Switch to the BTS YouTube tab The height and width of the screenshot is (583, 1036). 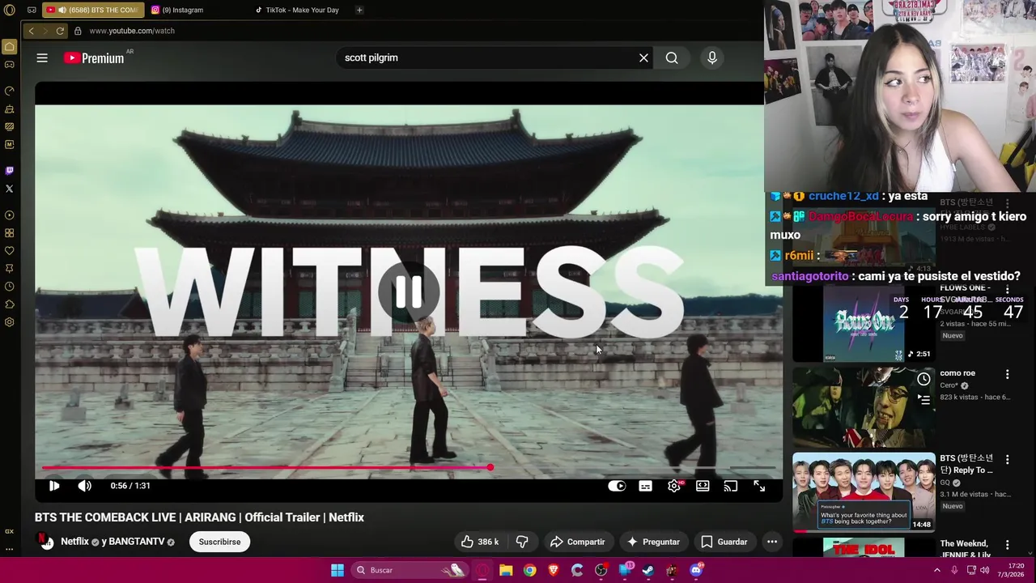coord(92,10)
